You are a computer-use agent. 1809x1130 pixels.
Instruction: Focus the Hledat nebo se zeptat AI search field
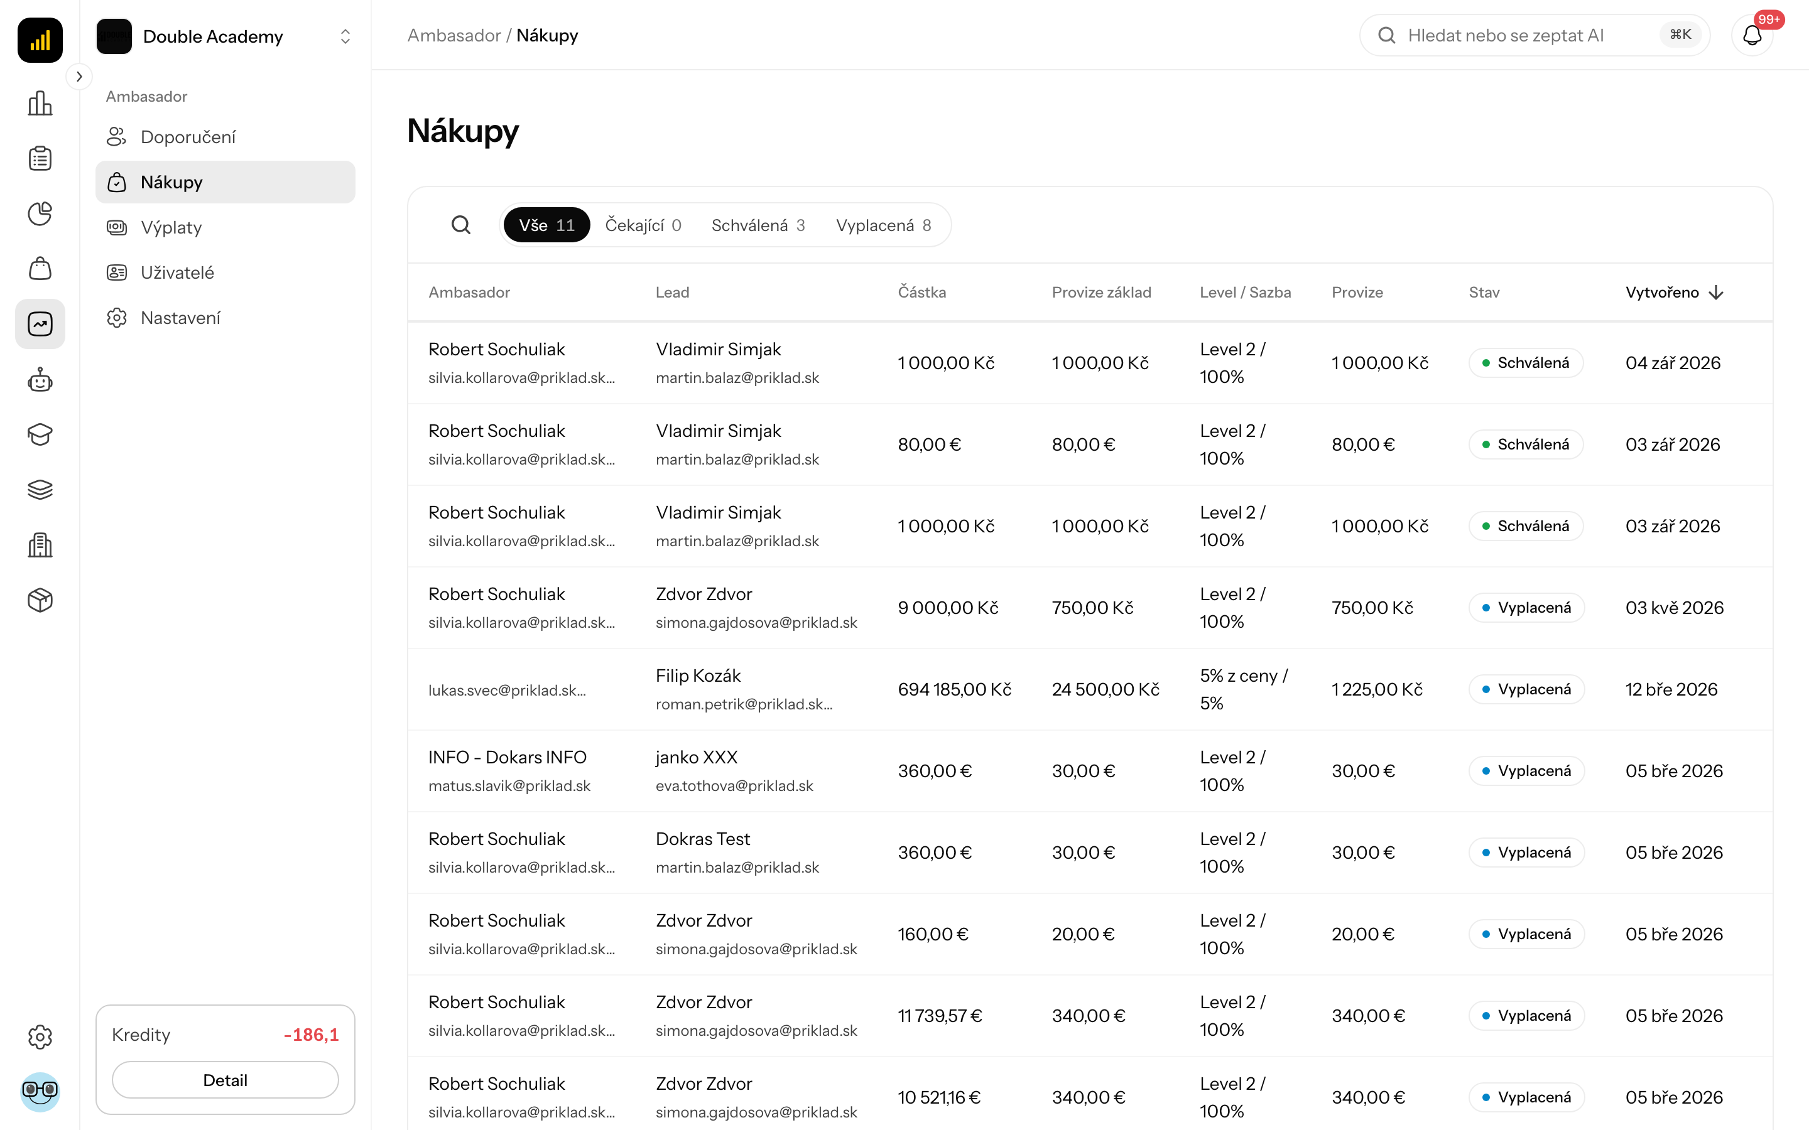[x=1534, y=35]
